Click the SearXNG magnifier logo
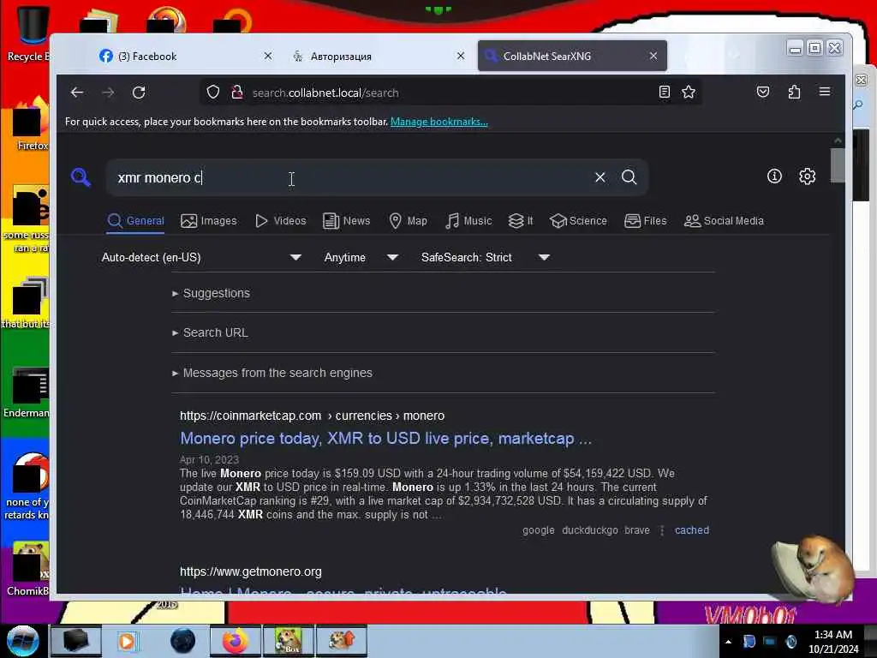Screen dimensions: 877x658 pyautogui.click(x=81, y=176)
